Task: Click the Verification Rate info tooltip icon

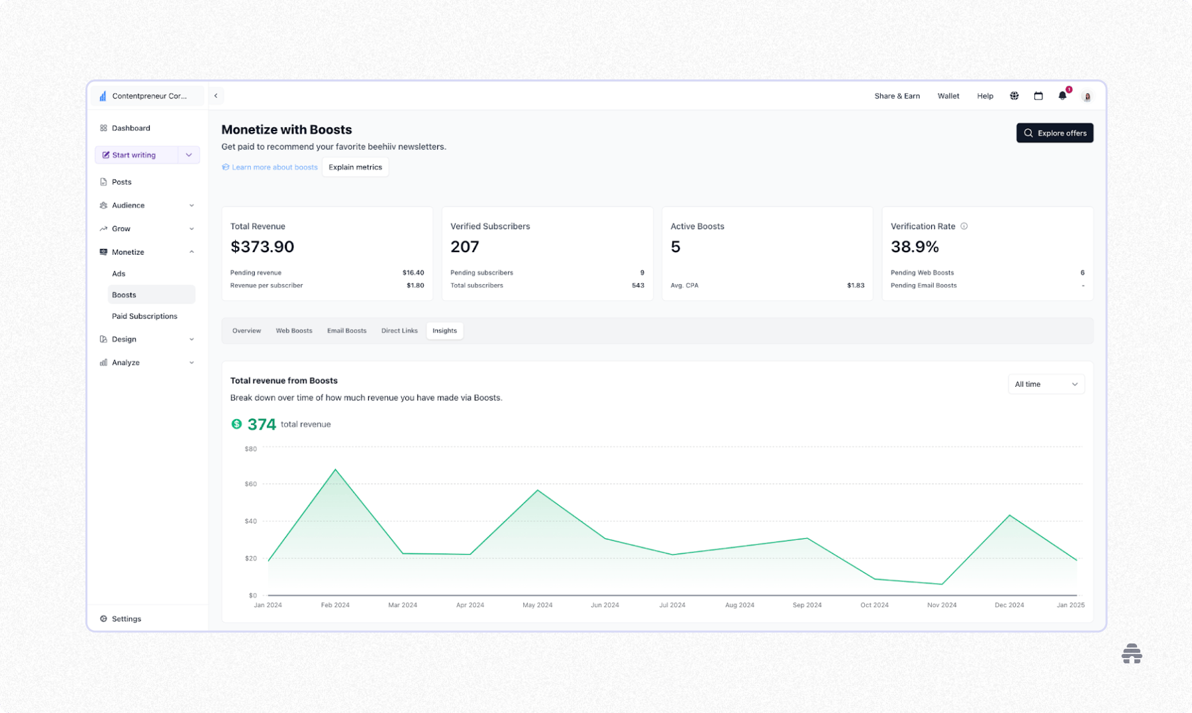Action: point(964,226)
